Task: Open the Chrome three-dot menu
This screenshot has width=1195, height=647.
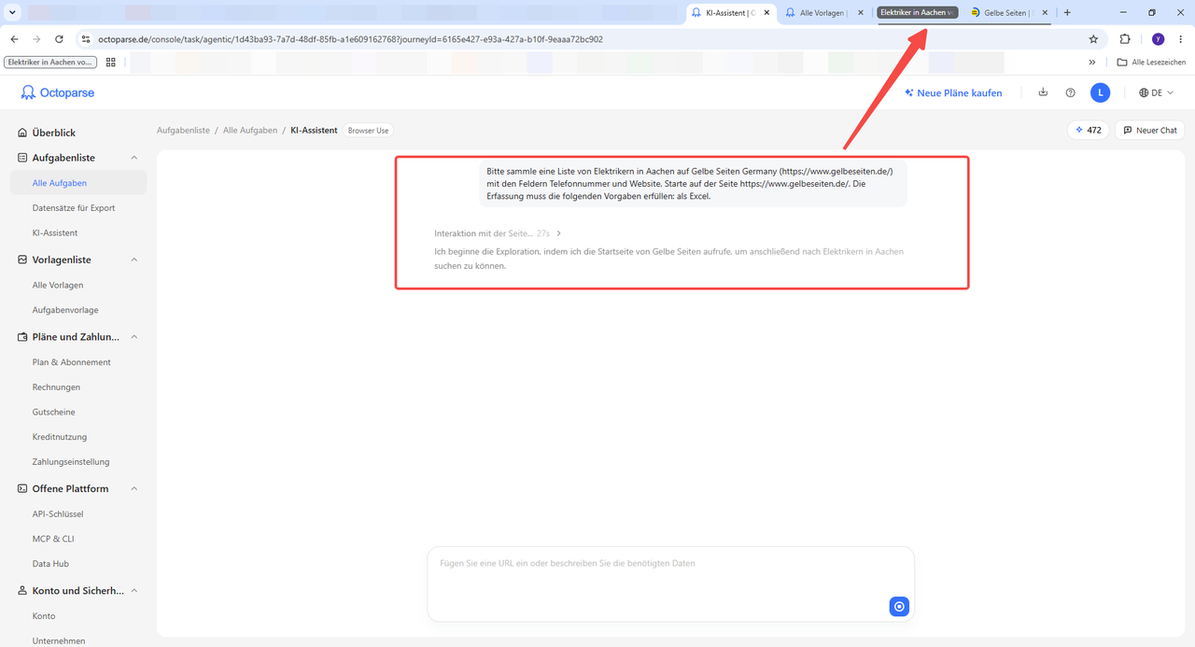Action: (x=1181, y=39)
